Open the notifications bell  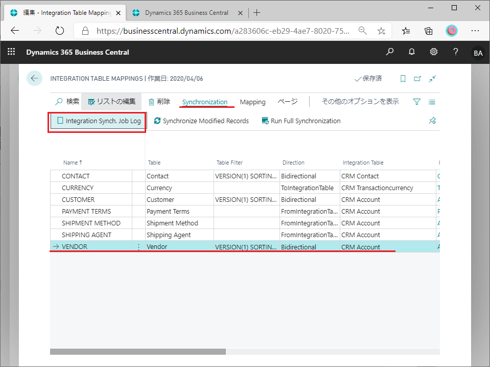click(x=411, y=52)
